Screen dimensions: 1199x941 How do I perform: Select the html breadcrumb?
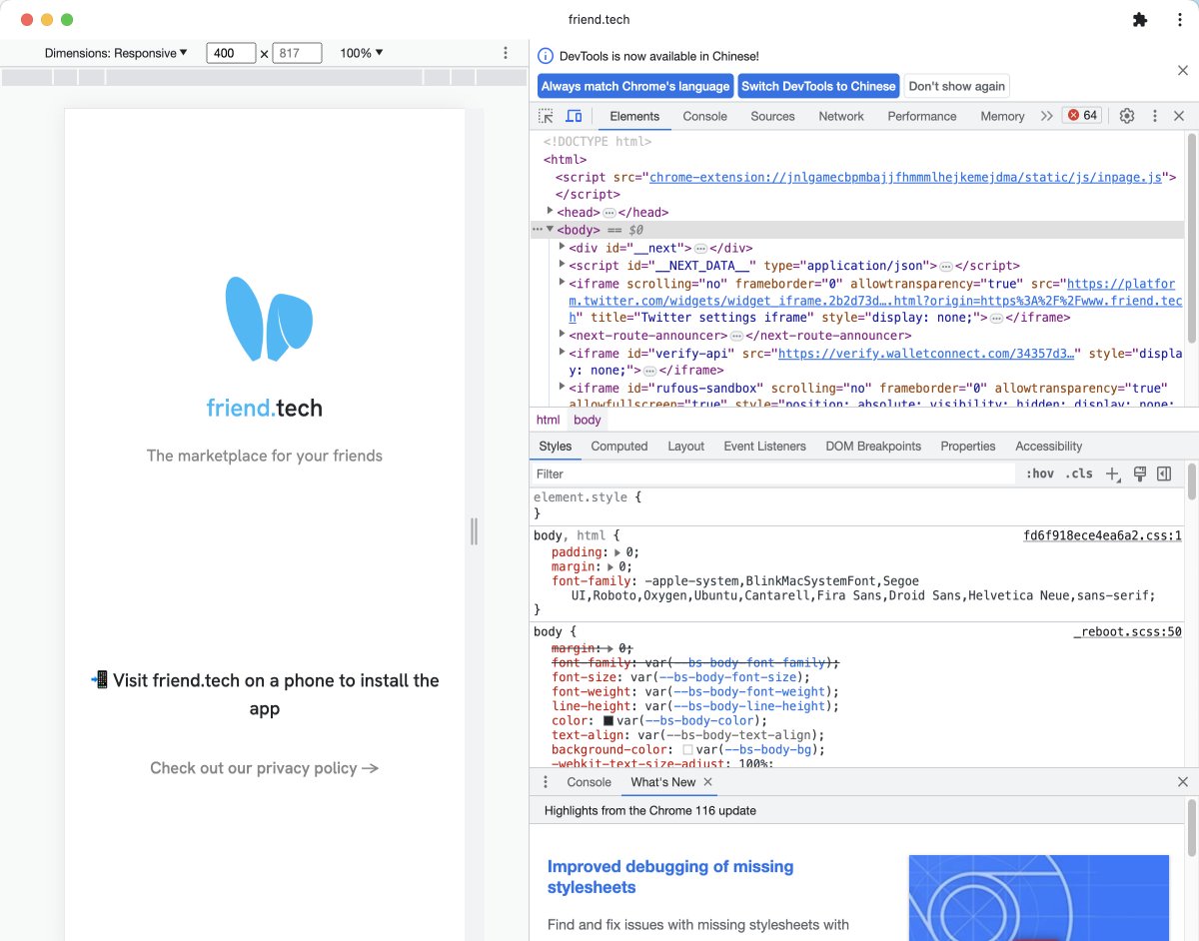click(x=548, y=421)
